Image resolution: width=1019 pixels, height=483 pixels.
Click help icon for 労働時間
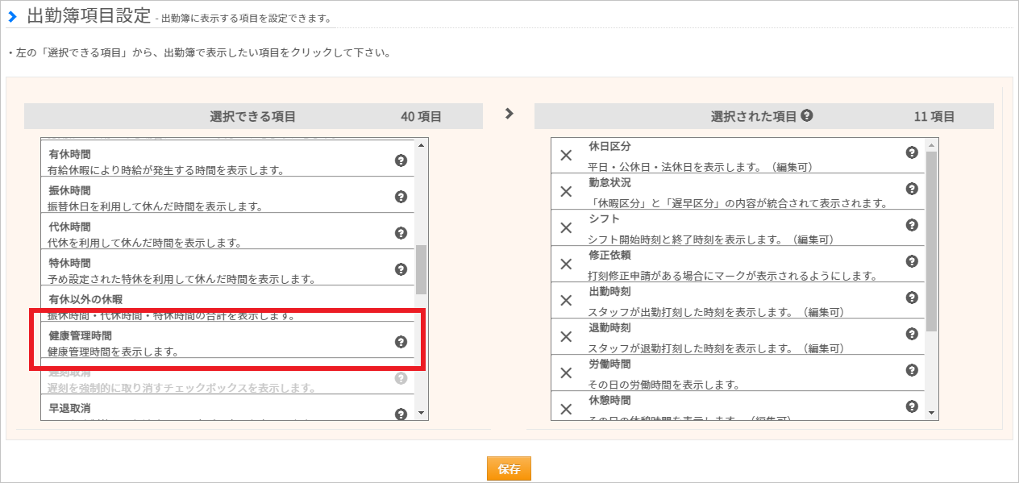click(912, 370)
